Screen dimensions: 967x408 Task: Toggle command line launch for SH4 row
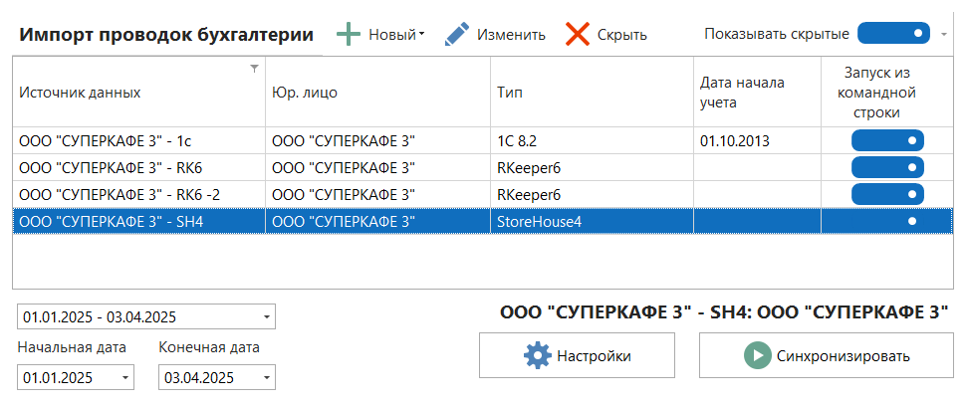tap(887, 221)
